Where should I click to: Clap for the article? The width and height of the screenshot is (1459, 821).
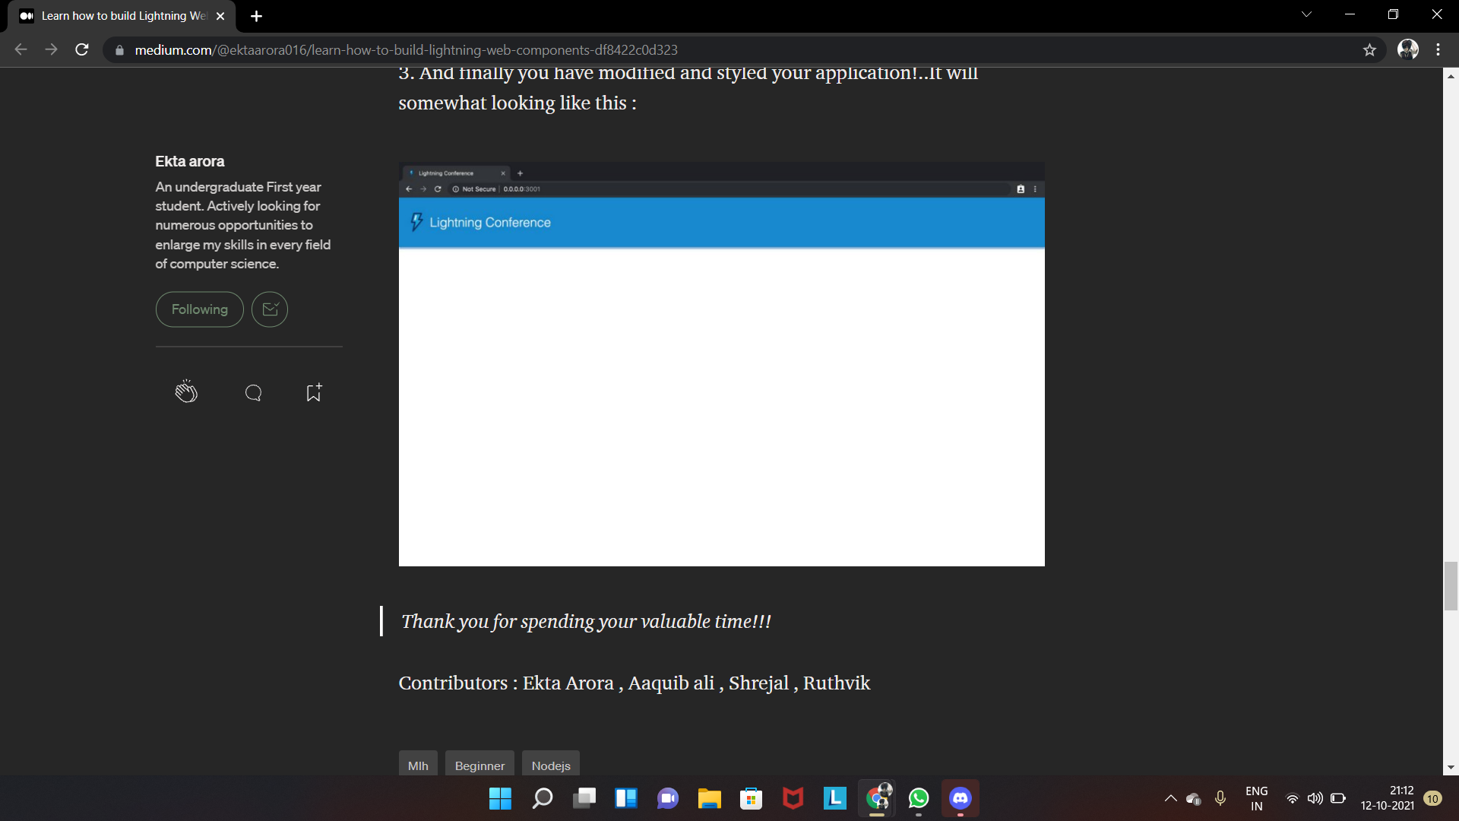tap(186, 392)
